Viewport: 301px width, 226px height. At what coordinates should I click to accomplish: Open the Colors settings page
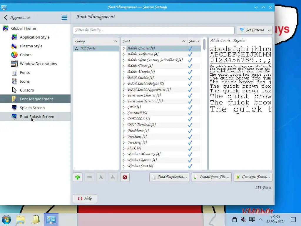click(x=35, y=55)
